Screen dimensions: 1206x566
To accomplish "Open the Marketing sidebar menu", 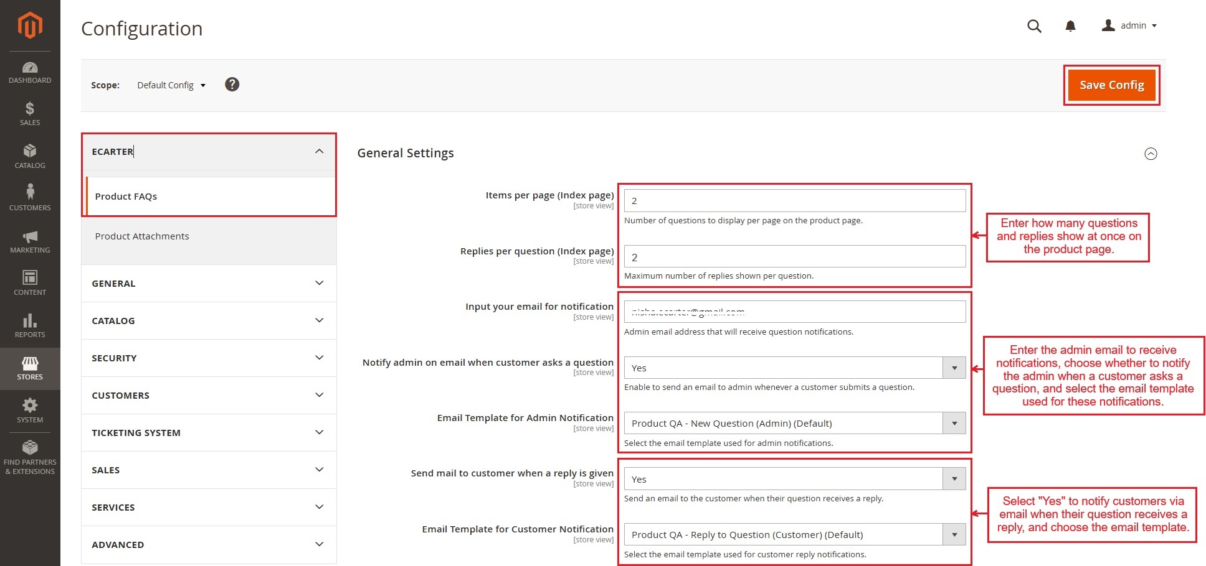I will pyautogui.click(x=30, y=242).
